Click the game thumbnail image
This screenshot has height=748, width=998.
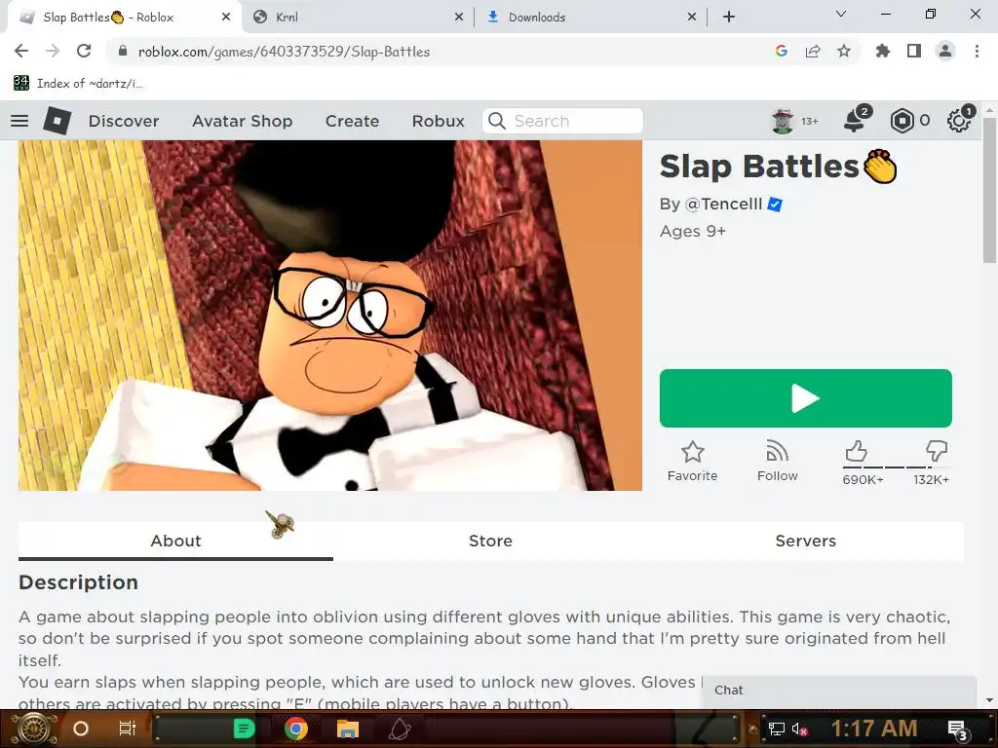click(x=330, y=316)
